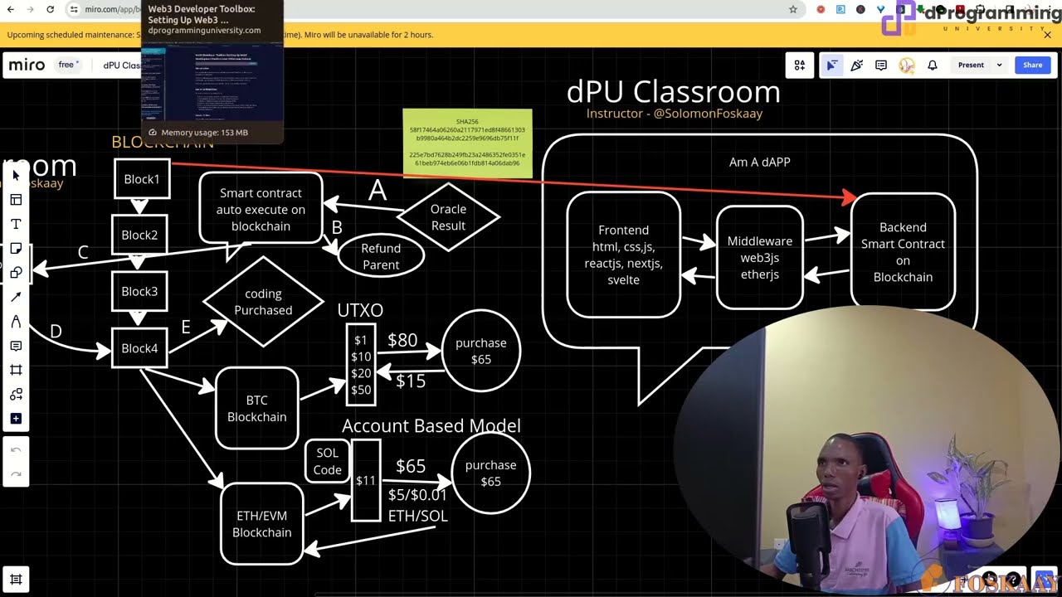Open the apps and shapes menu

point(800,65)
